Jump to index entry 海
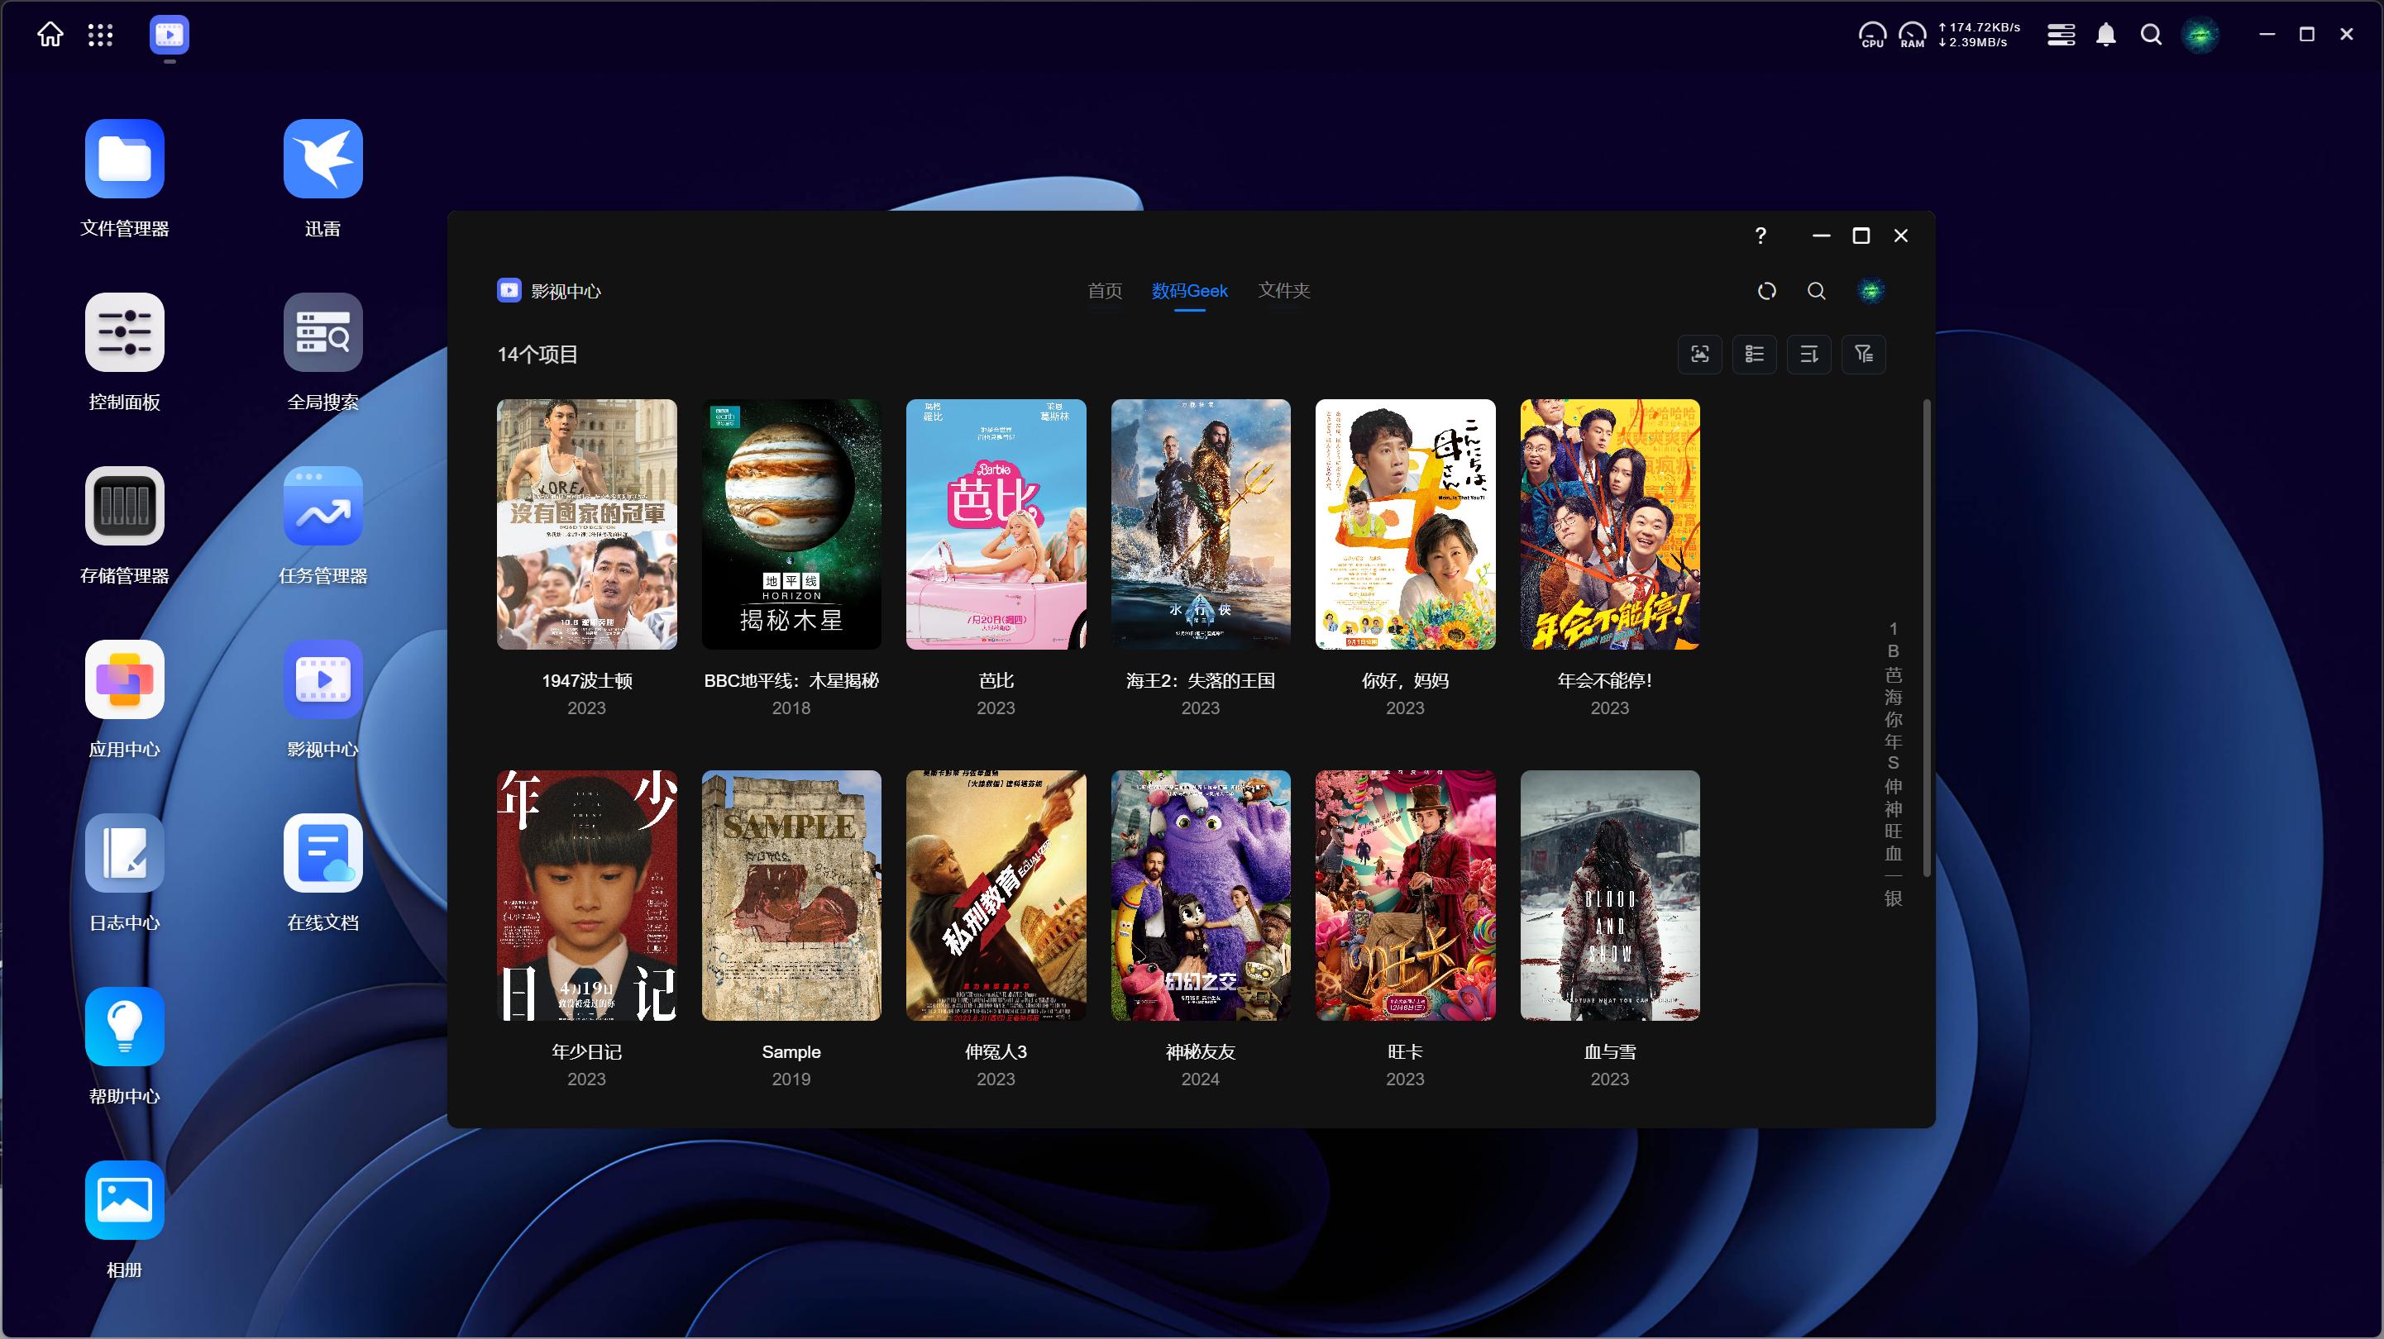 click(1893, 697)
